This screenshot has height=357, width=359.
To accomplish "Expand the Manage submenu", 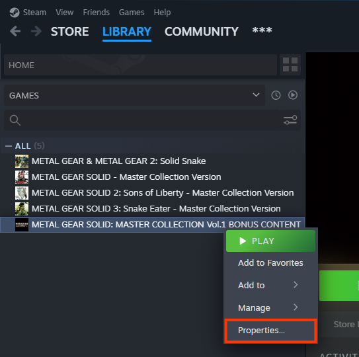I will [x=270, y=308].
